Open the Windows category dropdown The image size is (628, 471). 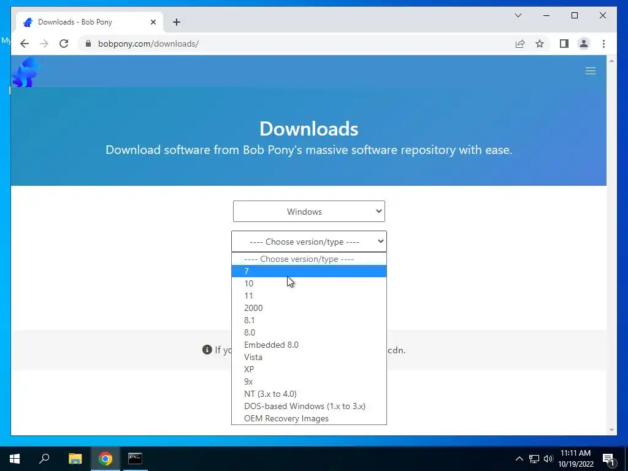[309, 212]
